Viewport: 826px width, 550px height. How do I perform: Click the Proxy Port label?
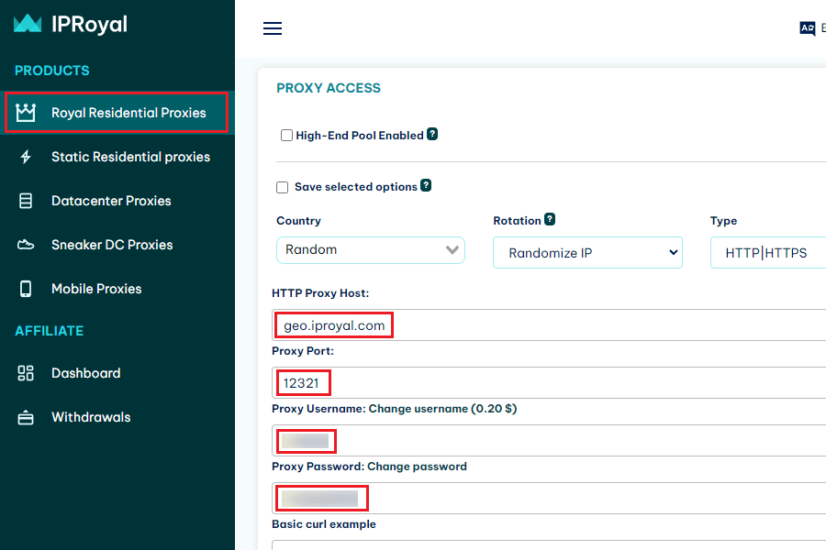[x=303, y=351]
